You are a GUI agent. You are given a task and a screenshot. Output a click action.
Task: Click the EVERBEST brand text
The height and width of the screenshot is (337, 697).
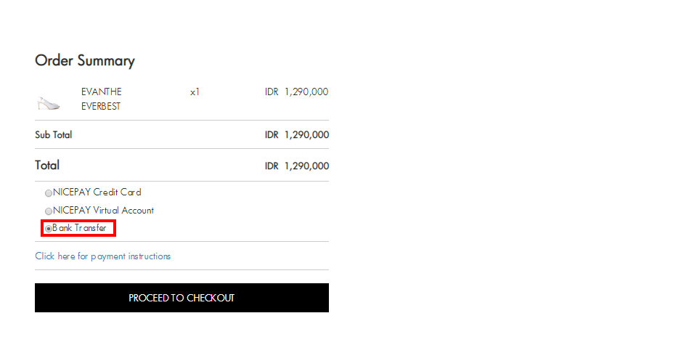click(x=101, y=107)
